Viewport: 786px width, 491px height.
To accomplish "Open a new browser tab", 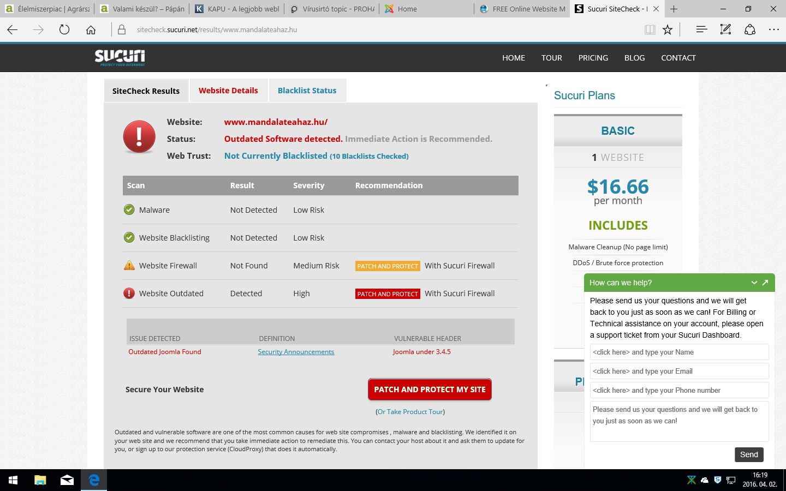I will 674,9.
